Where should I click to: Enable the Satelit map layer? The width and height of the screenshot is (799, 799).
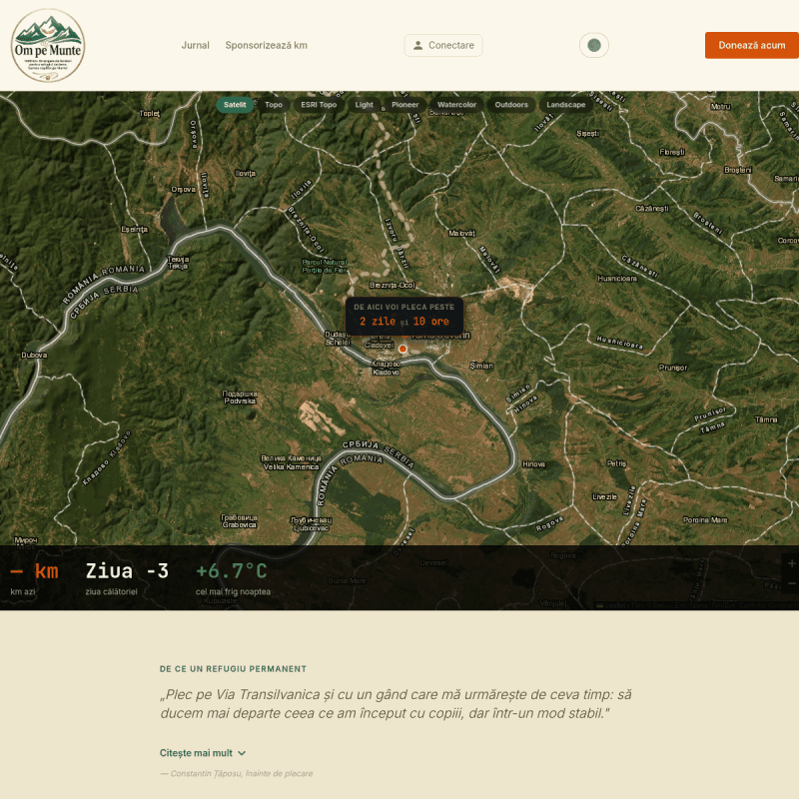(235, 104)
